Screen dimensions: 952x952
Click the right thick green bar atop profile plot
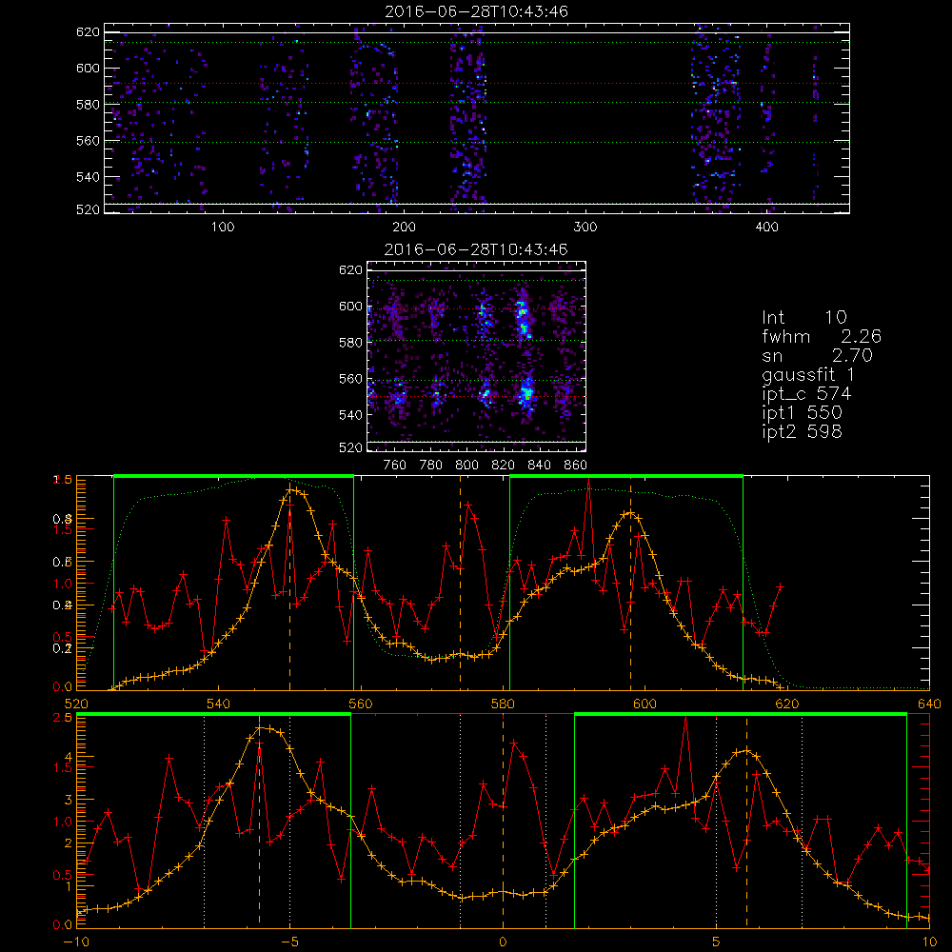pyautogui.click(x=626, y=477)
